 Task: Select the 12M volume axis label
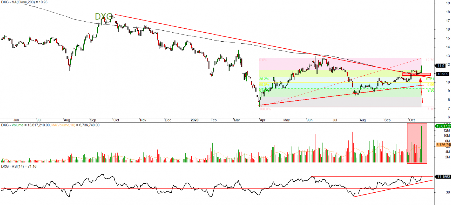point(446,130)
